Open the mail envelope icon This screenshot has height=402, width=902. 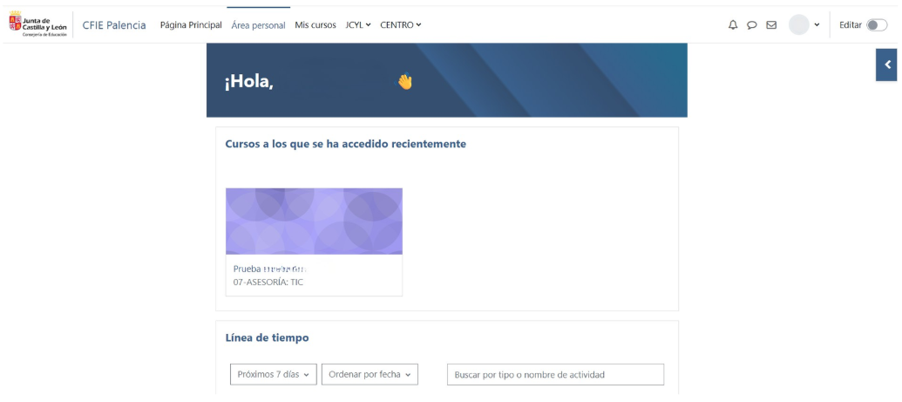point(771,24)
